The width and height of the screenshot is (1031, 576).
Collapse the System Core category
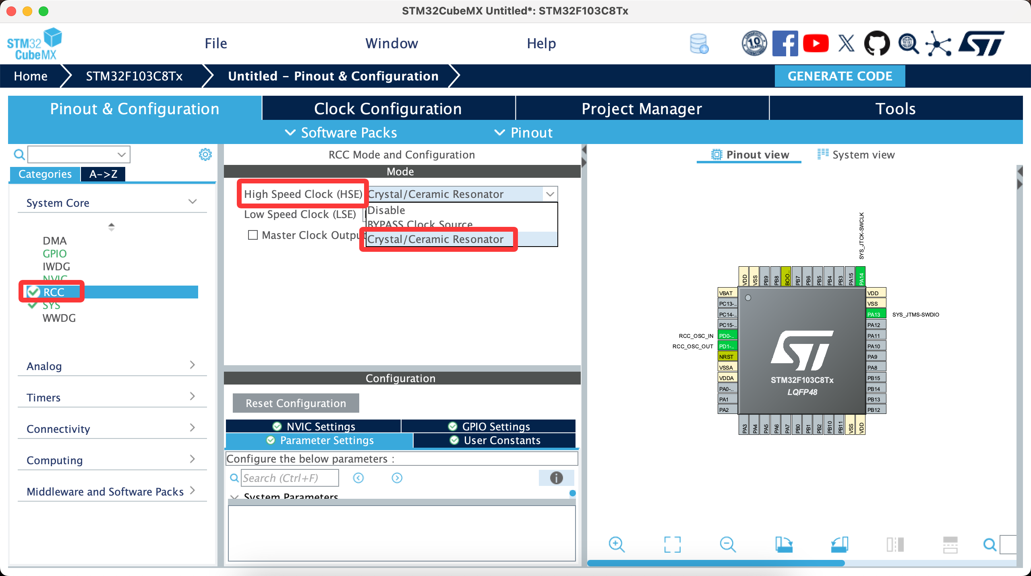coord(193,202)
